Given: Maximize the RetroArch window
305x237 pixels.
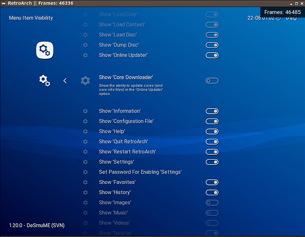Looking at the screenshot, I should [296, 3].
